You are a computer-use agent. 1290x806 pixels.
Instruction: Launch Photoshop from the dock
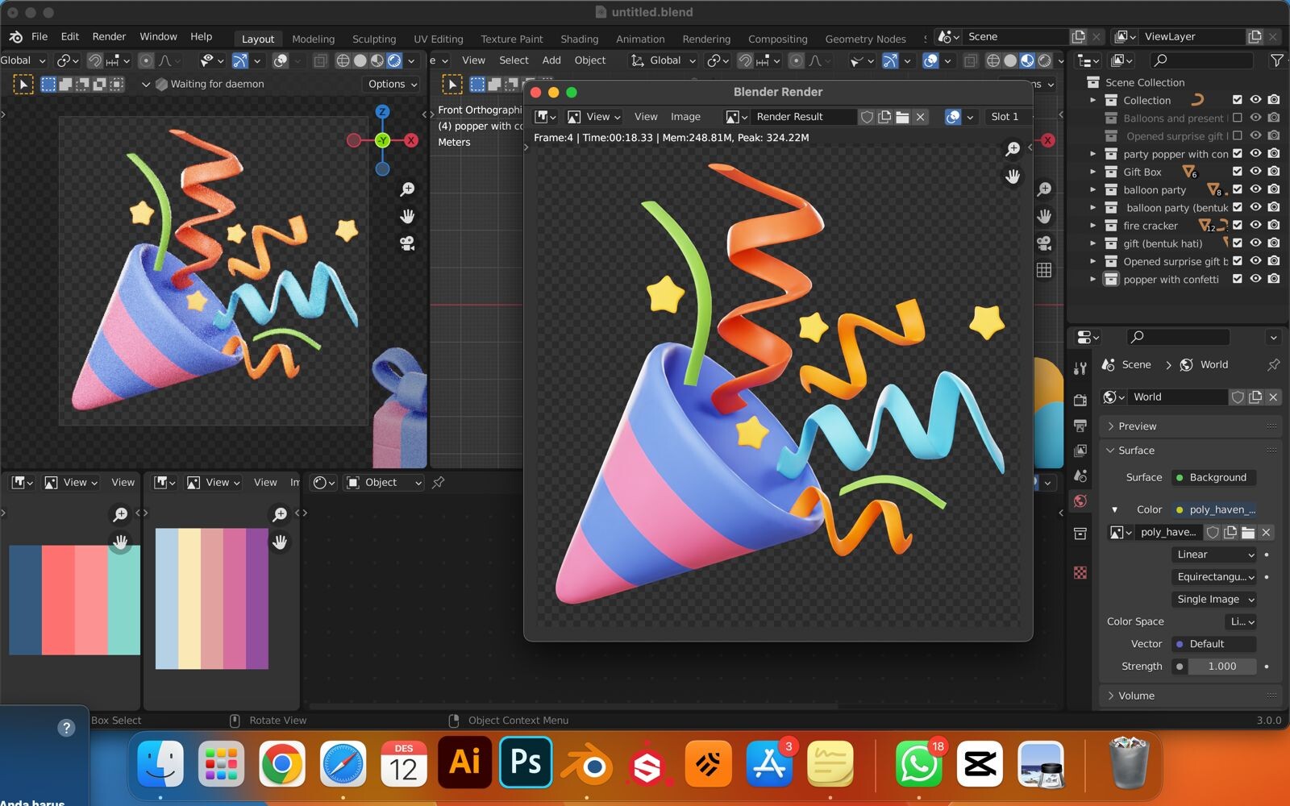point(526,762)
